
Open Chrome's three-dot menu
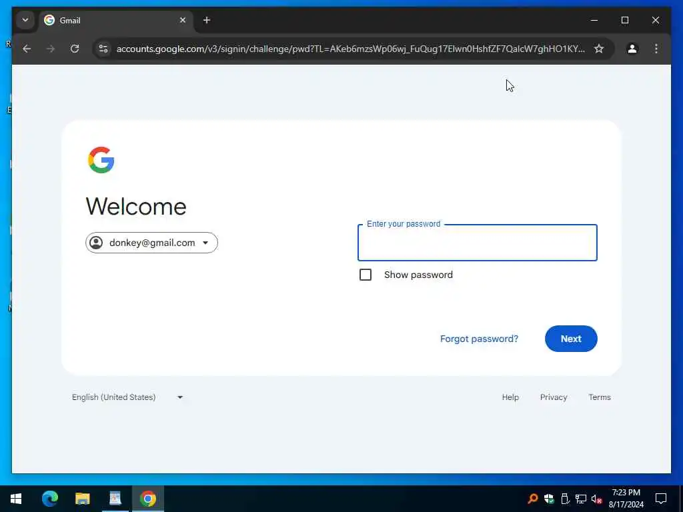[x=656, y=49]
